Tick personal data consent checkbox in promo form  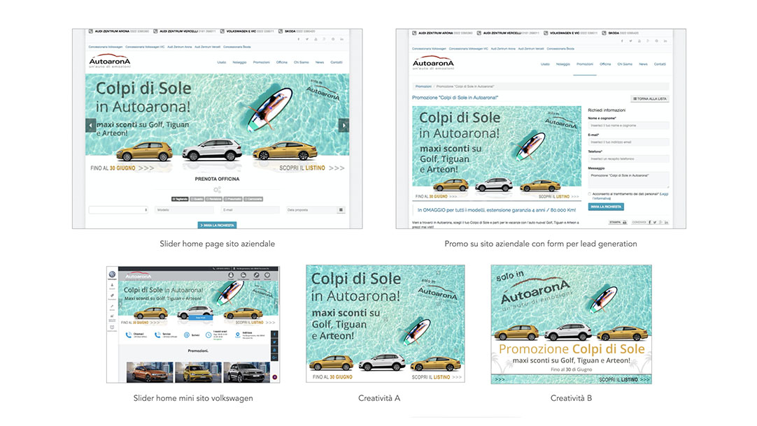pyautogui.click(x=590, y=193)
